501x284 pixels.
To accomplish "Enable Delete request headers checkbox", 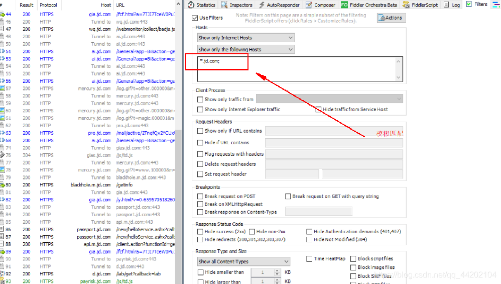I will click(200, 164).
